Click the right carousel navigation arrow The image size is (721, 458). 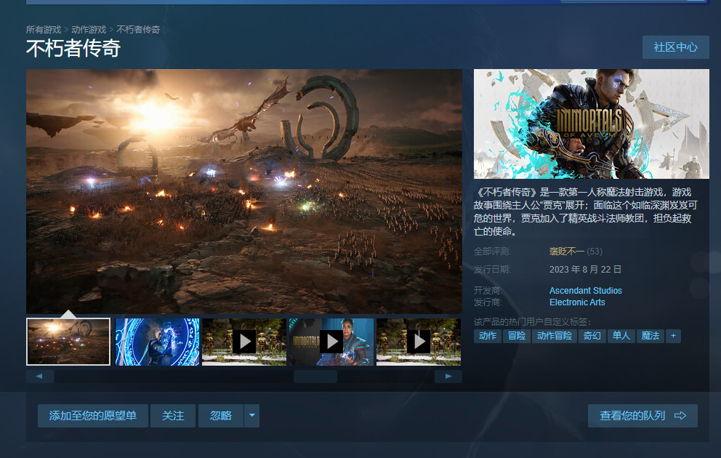pos(449,376)
